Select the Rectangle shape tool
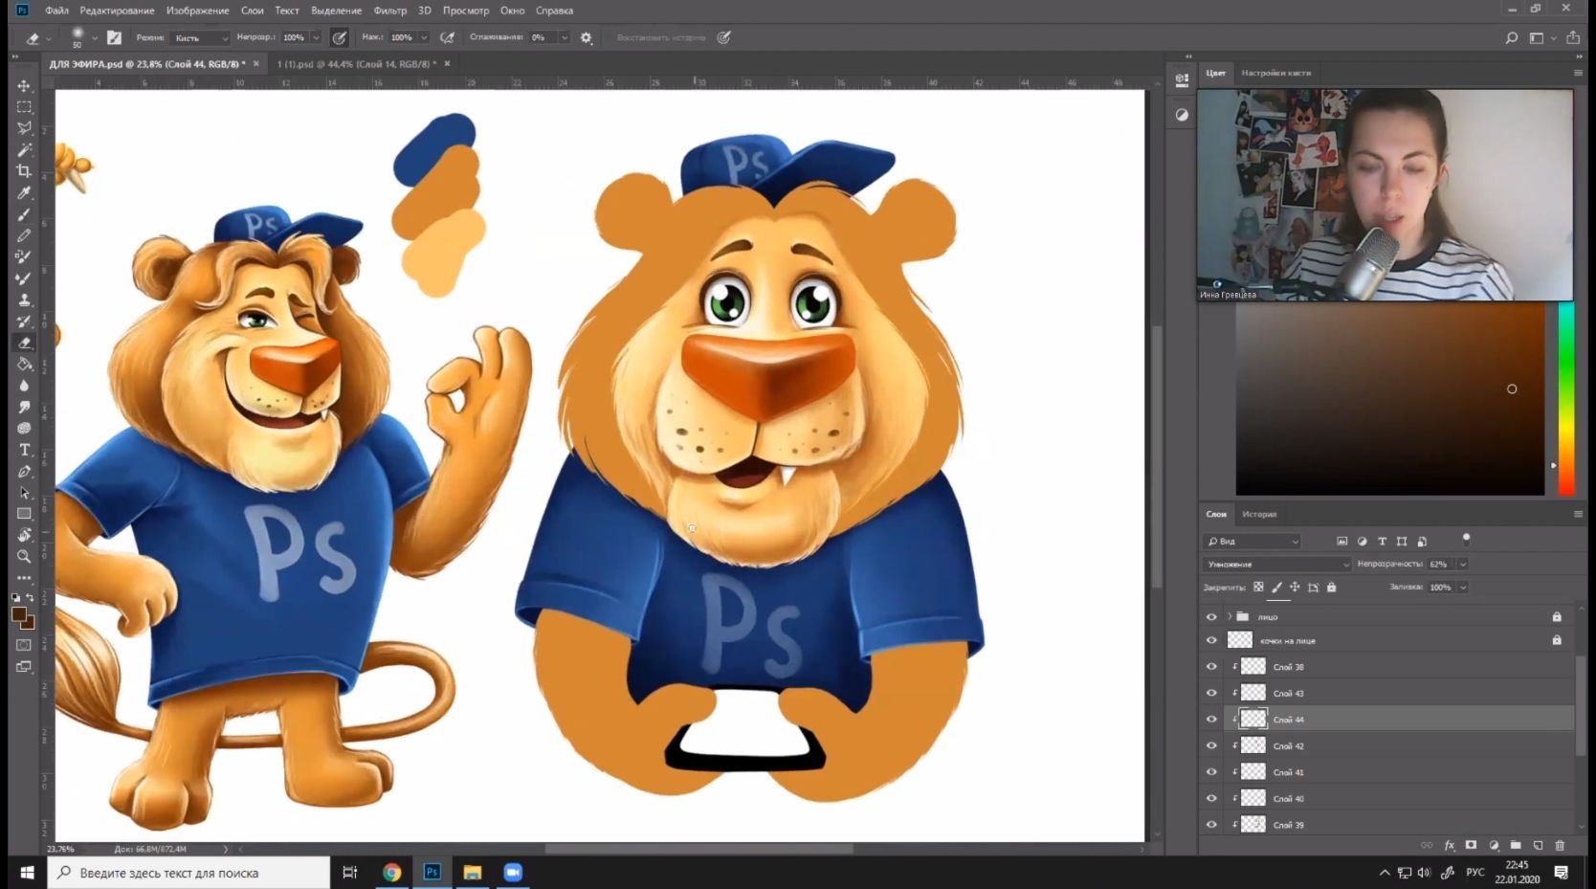The image size is (1596, 889). [24, 514]
